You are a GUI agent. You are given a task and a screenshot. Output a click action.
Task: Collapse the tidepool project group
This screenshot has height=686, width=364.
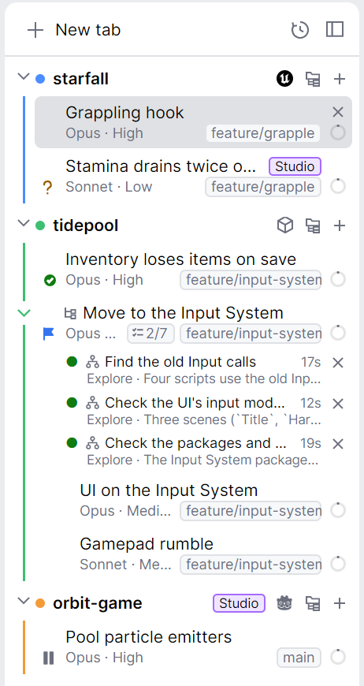pos(23,224)
